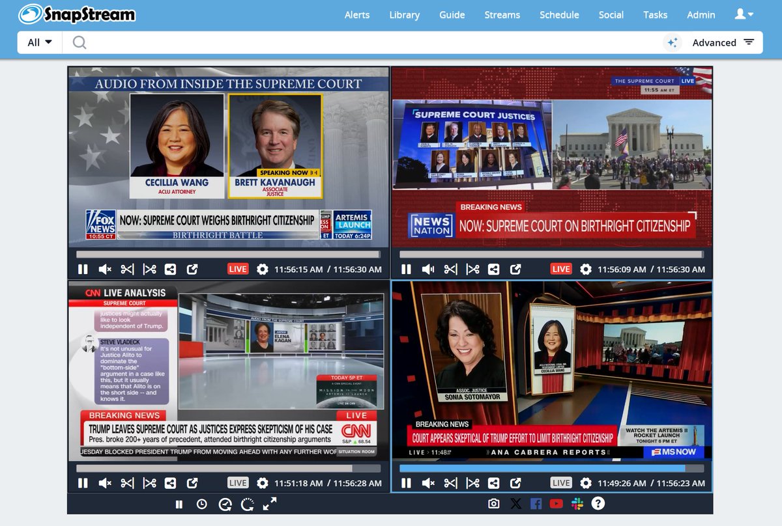Unmute the MS NOW player
This screenshot has width=782, height=526.
(x=428, y=483)
